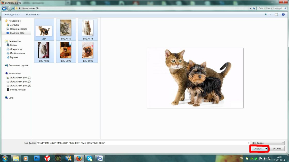Open the Загрузки favorites folder
This screenshot has width=289, height=162.
tap(15, 25)
